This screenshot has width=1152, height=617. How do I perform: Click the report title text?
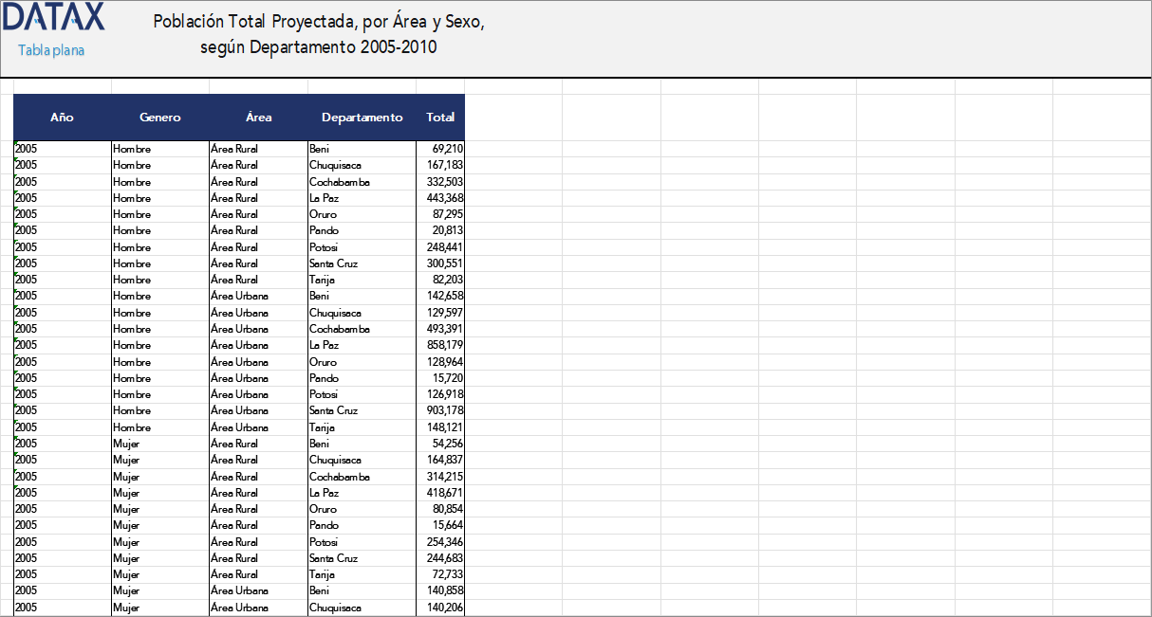318,31
